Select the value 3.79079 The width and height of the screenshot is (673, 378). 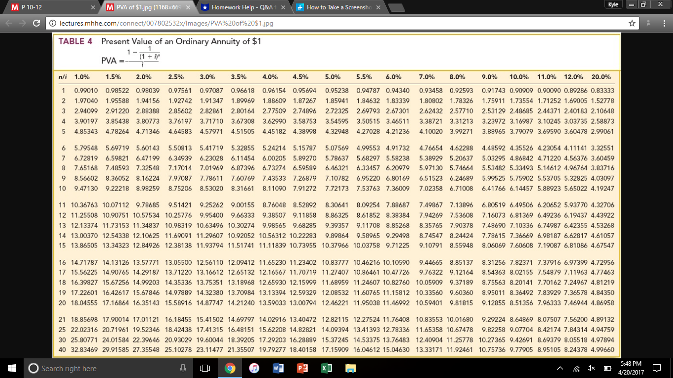tap(522, 132)
